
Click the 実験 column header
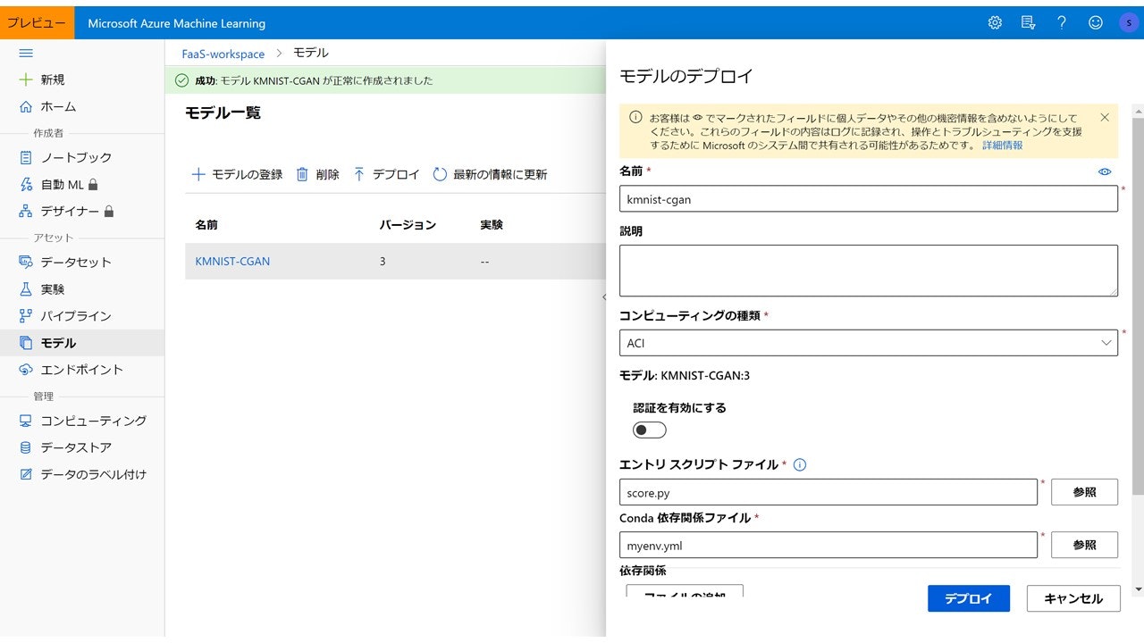click(492, 225)
